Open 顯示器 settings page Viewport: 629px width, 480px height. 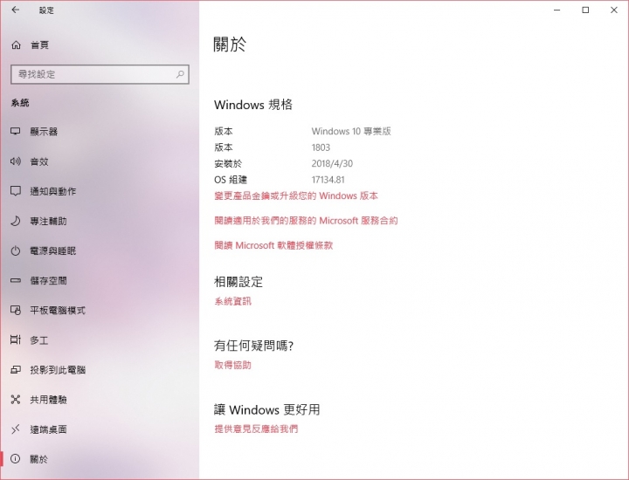click(44, 132)
